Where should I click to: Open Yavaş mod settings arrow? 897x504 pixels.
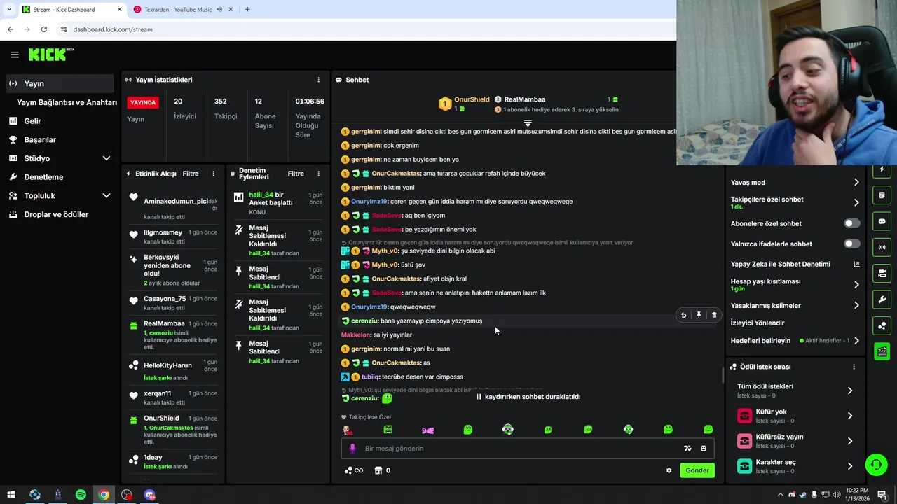pyautogui.click(x=856, y=183)
